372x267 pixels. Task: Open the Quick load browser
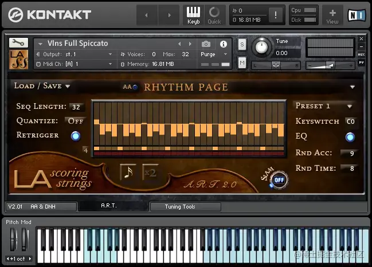coord(214,15)
